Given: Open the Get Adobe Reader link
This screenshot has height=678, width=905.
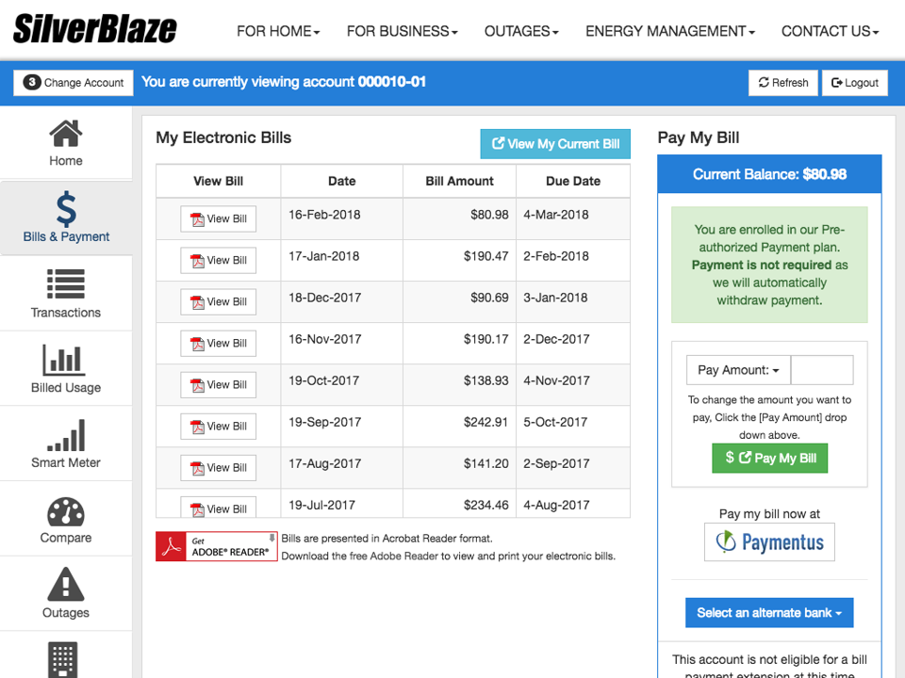Looking at the screenshot, I should pos(216,546).
